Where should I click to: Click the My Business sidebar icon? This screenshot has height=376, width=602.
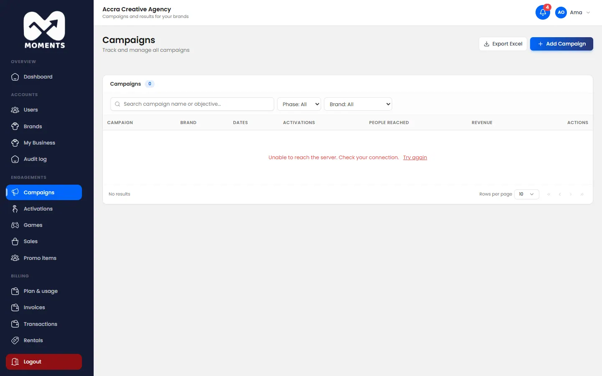coord(15,143)
